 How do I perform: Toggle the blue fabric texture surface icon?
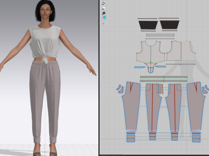coord(104,18)
